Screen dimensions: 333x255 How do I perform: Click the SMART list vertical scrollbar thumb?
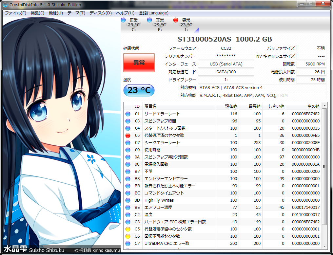coord(324,167)
